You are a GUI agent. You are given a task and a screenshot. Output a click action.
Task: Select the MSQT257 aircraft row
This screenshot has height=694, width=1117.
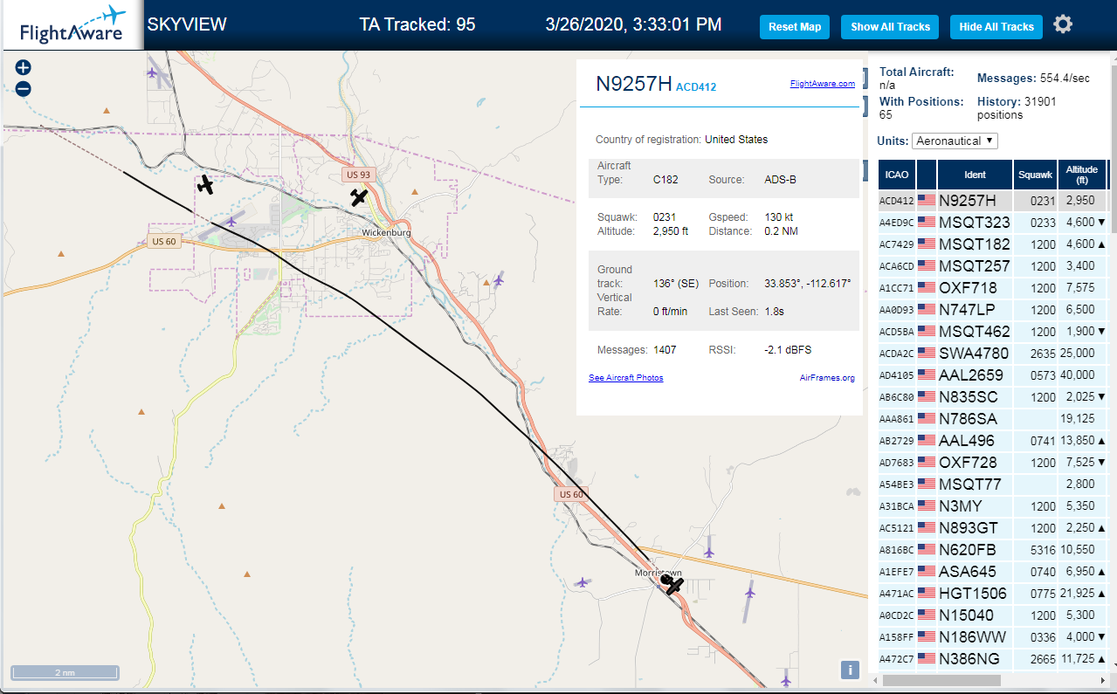(x=992, y=266)
